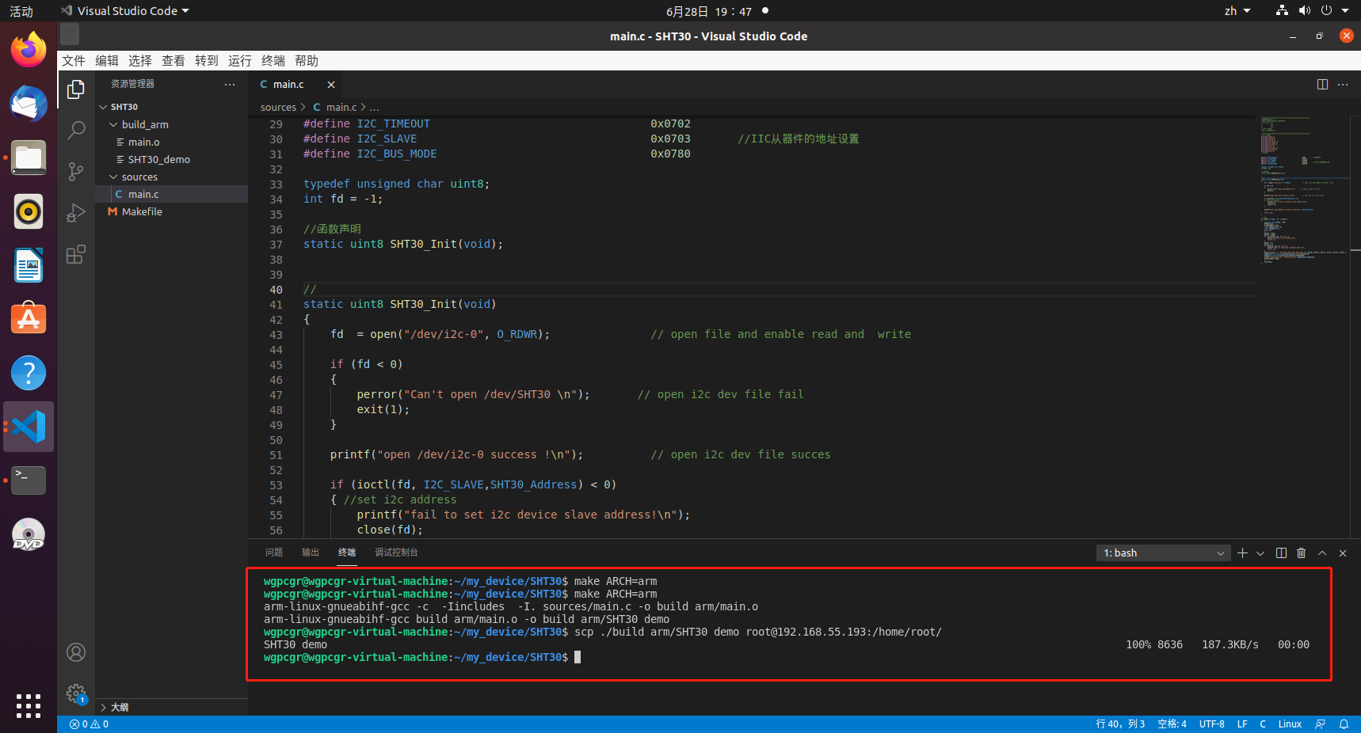This screenshot has height=733, width=1361.
Task: Open Help from the dock
Action: pyautogui.click(x=29, y=373)
